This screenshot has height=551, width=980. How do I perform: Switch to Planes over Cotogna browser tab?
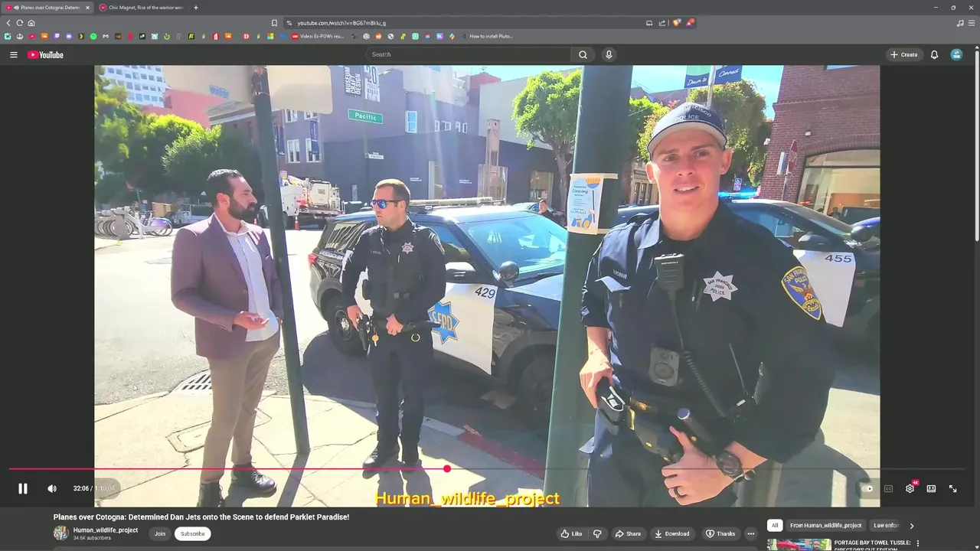coord(46,8)
